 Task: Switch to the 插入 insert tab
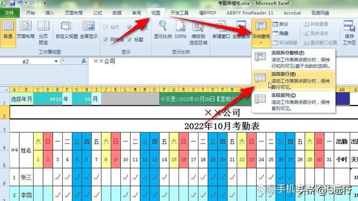tap(50, 13)
